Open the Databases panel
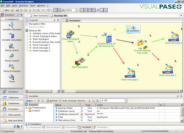The image size is (184, 133). [x=12, y=103]
